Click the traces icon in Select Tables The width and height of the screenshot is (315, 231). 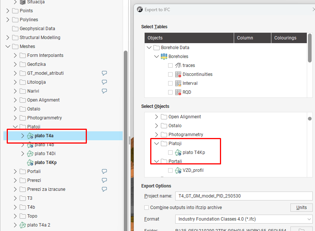(x=178, y=65)
